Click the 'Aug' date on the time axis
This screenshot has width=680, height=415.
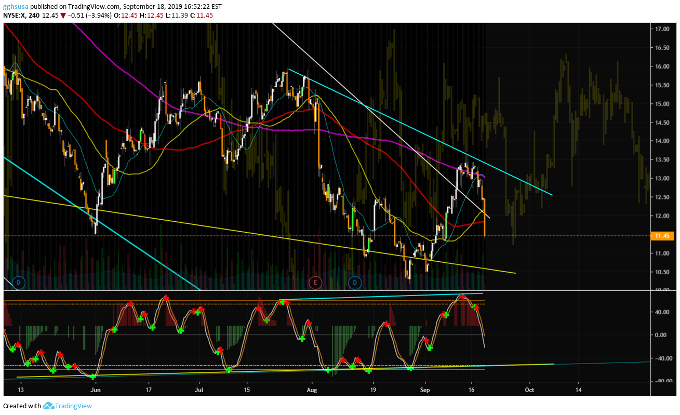[x=312, y=389]
